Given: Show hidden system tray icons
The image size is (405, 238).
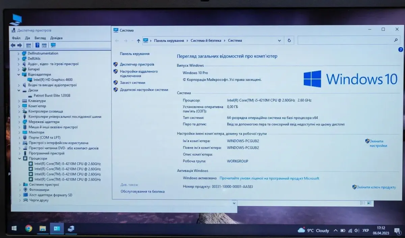Looking at the screenshot, I should pyautogui.click(x=335, y=231).
